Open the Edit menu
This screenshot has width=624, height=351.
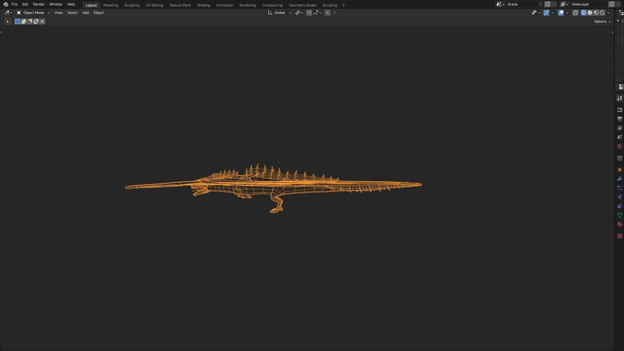pyautogui.click(x=25, y=4)
